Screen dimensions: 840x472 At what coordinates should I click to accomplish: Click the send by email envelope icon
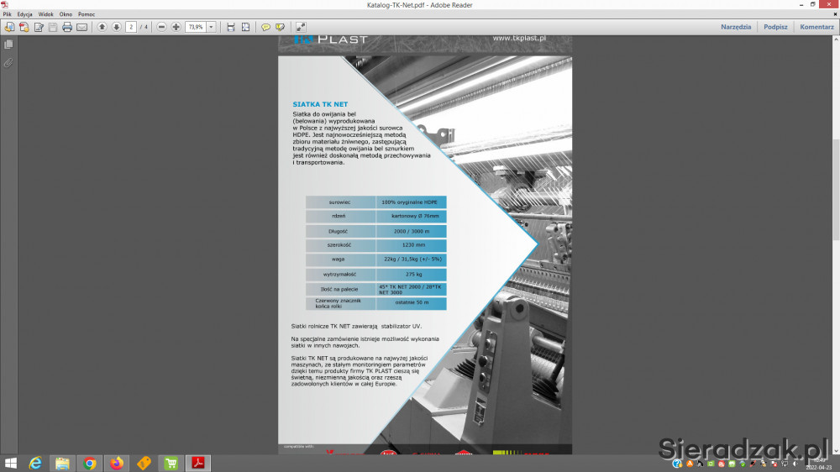(x=81, y=27)
